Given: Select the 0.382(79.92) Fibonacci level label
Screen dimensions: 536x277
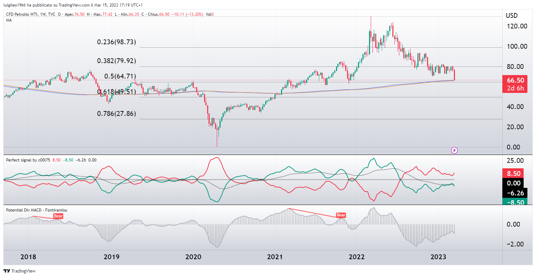Looking at the screenshot, I should 116,61.
